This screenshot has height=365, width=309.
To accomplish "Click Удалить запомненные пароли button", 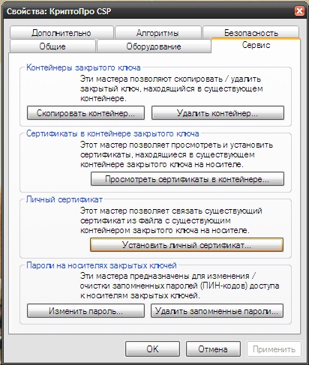I will [x=217, y=311].
